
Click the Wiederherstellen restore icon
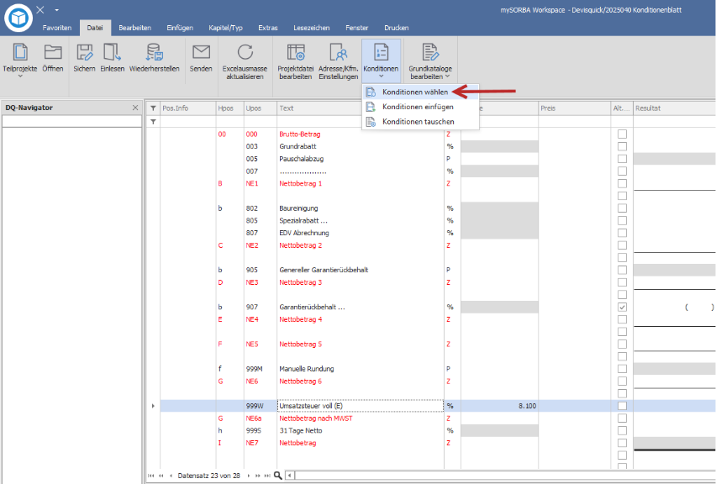tap(155, 52)
